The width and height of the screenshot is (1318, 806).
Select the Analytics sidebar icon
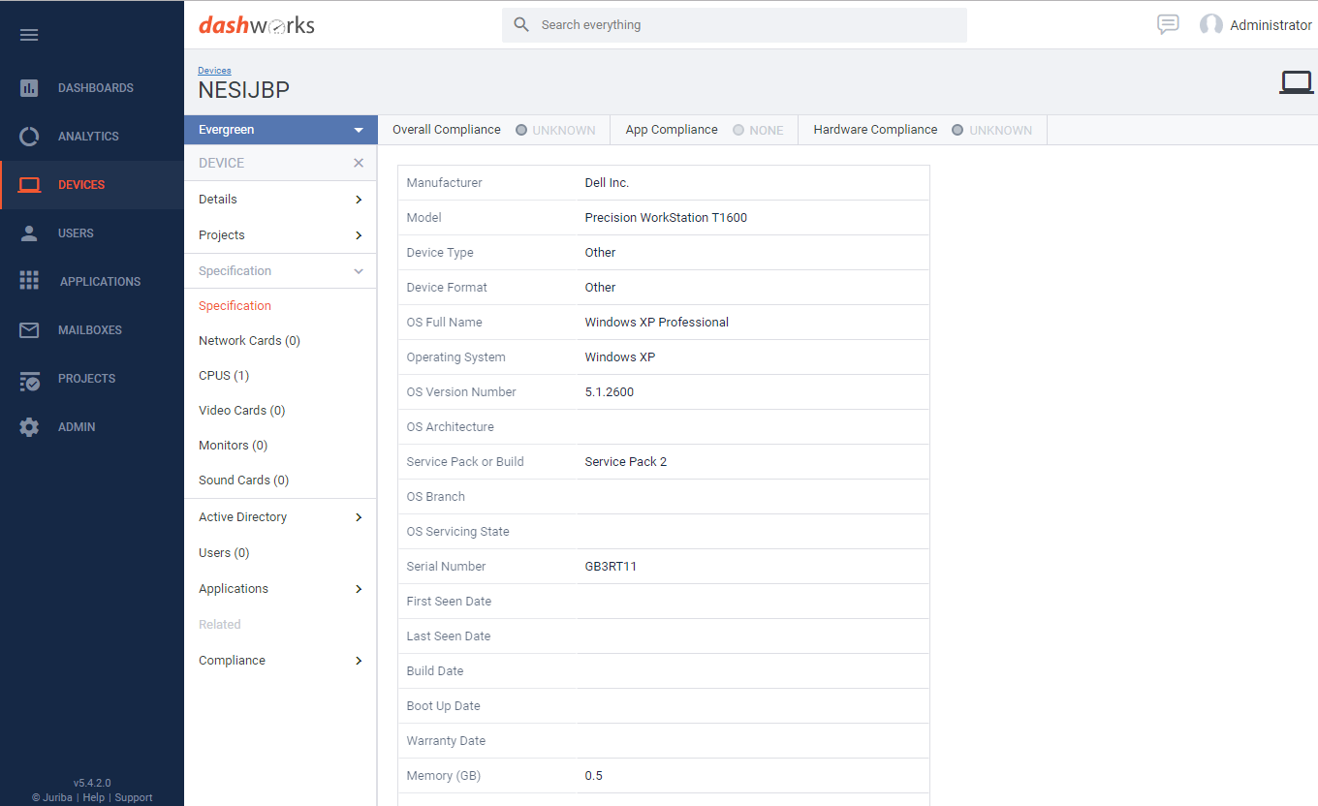click(x=29, y=136)
